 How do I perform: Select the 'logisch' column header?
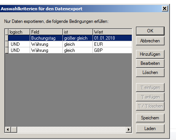tap(19, 32)
